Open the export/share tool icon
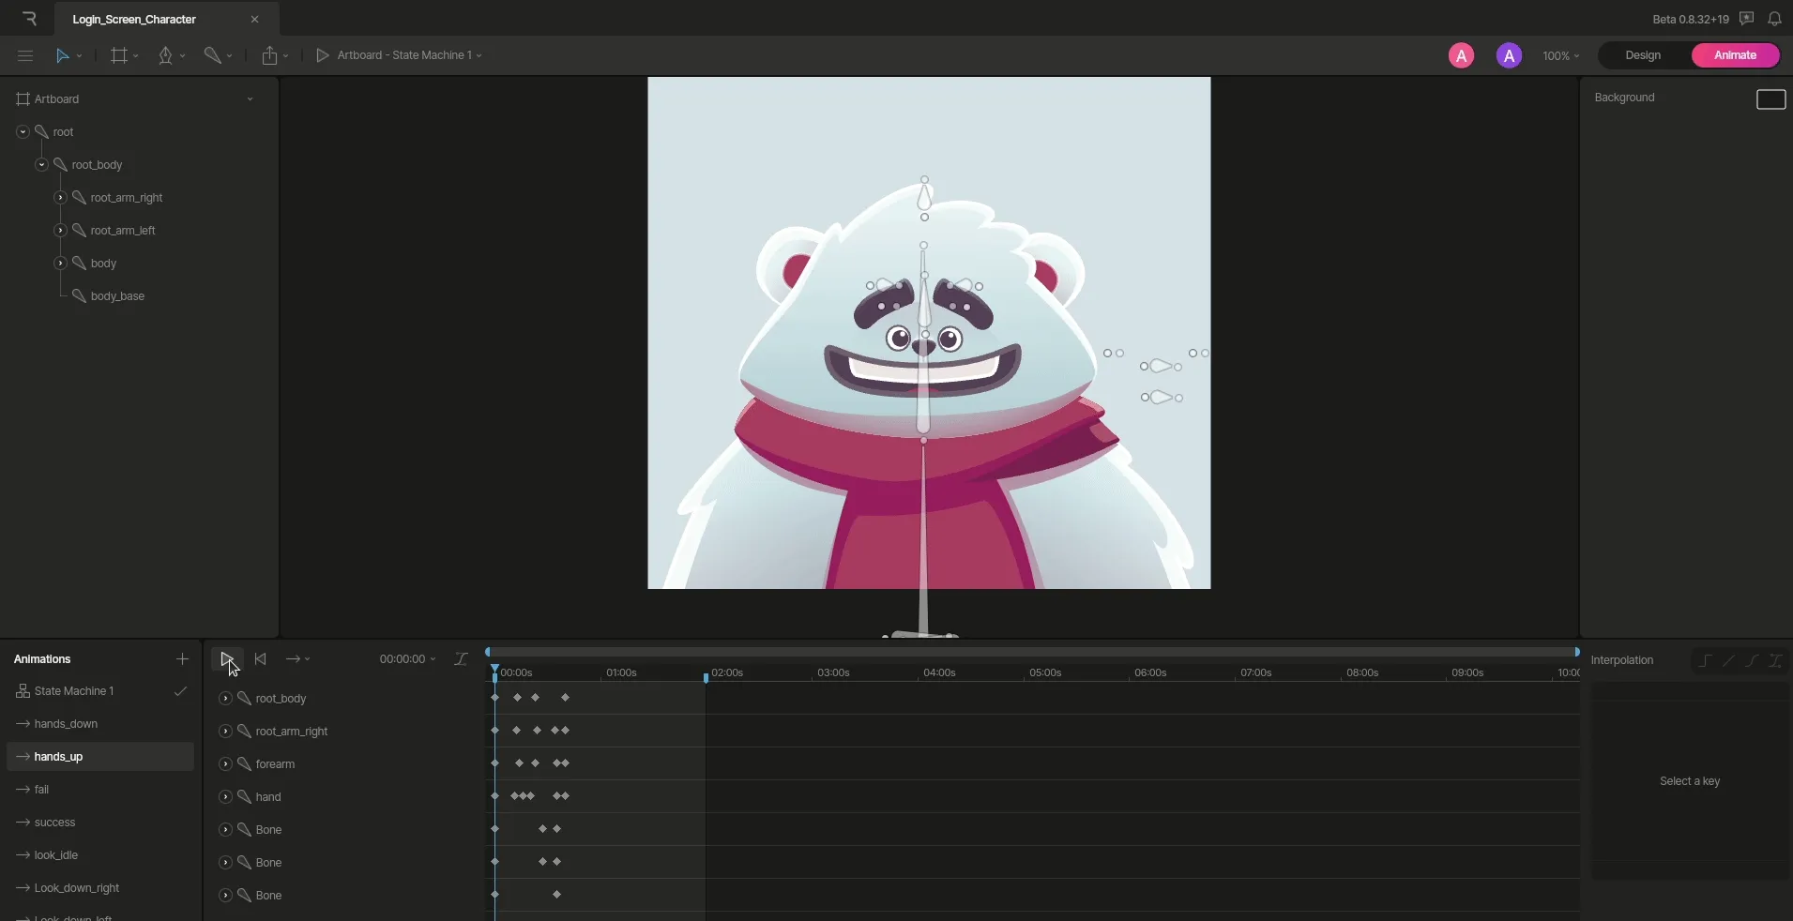1793x921 pixels. click(x=270, y=55)
